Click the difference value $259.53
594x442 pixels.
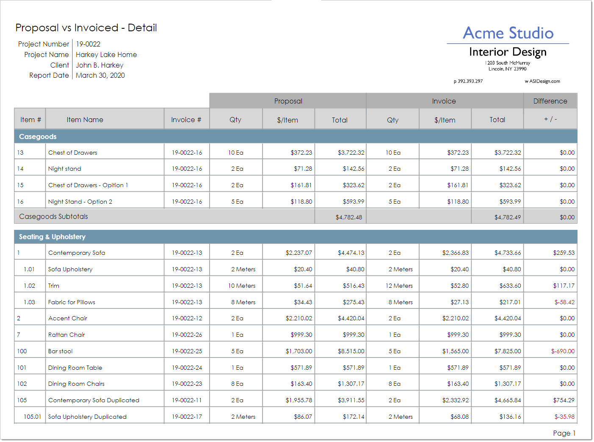[x=564, y=253]
